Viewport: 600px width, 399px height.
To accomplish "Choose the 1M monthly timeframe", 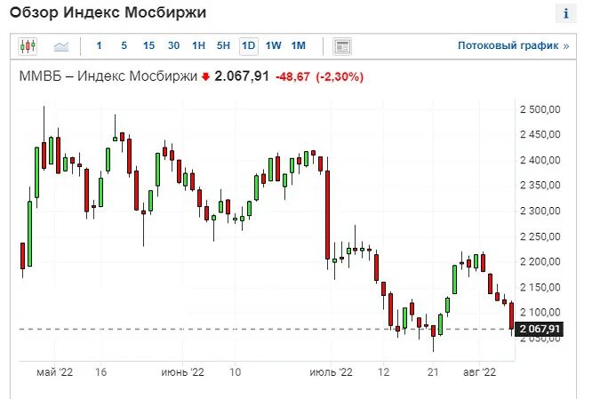I will click(299, 46).
